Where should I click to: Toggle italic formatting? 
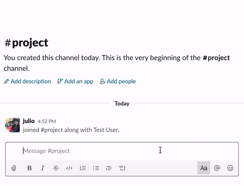tap(43, 168)
